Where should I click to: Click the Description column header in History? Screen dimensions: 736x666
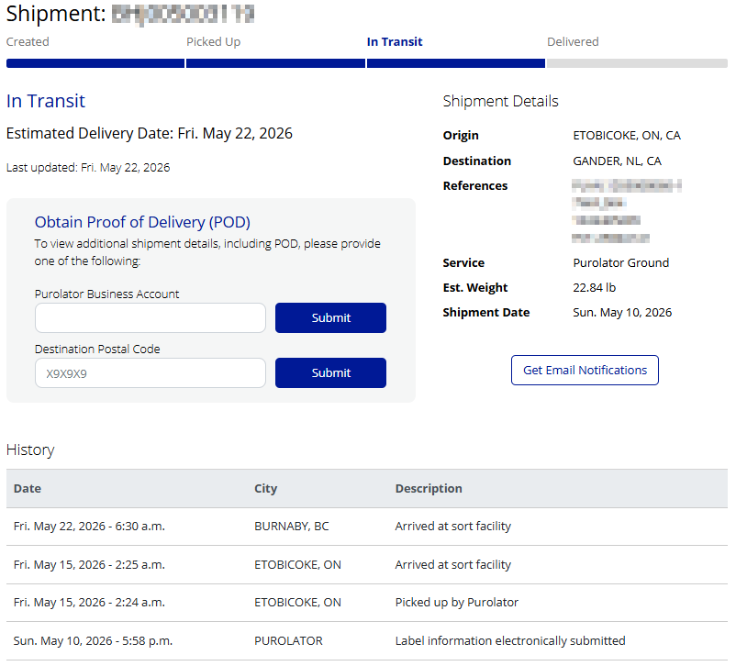(x=429, y=489)
